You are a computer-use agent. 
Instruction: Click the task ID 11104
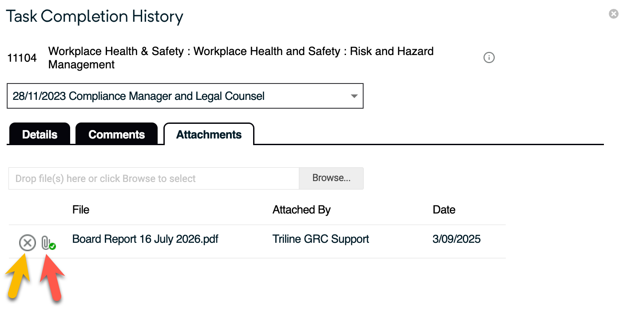[22, 58]
